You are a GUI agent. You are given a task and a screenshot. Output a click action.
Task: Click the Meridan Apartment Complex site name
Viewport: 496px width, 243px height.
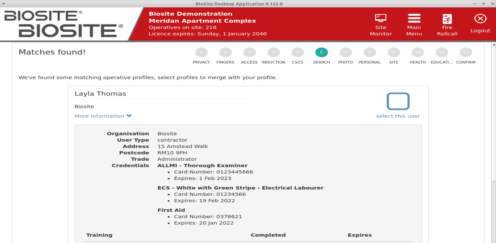(x=202, y=21)
